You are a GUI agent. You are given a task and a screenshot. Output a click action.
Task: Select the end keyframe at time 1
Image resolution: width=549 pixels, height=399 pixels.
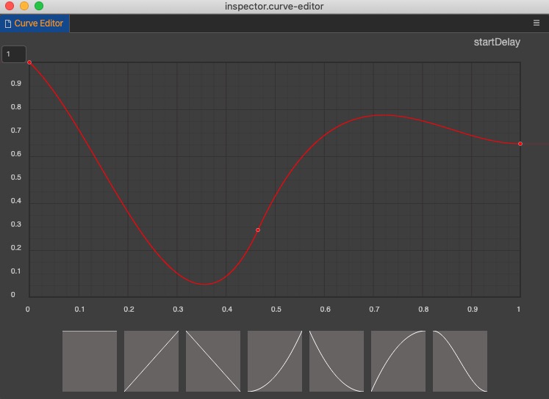520,144
